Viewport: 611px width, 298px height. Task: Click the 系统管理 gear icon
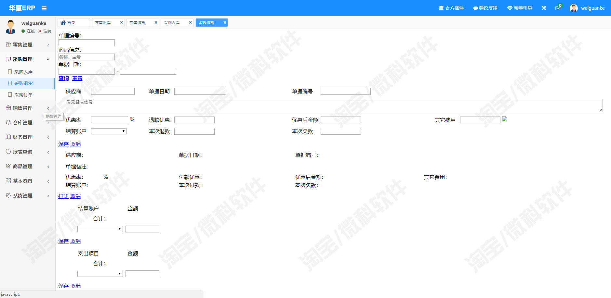8,195
